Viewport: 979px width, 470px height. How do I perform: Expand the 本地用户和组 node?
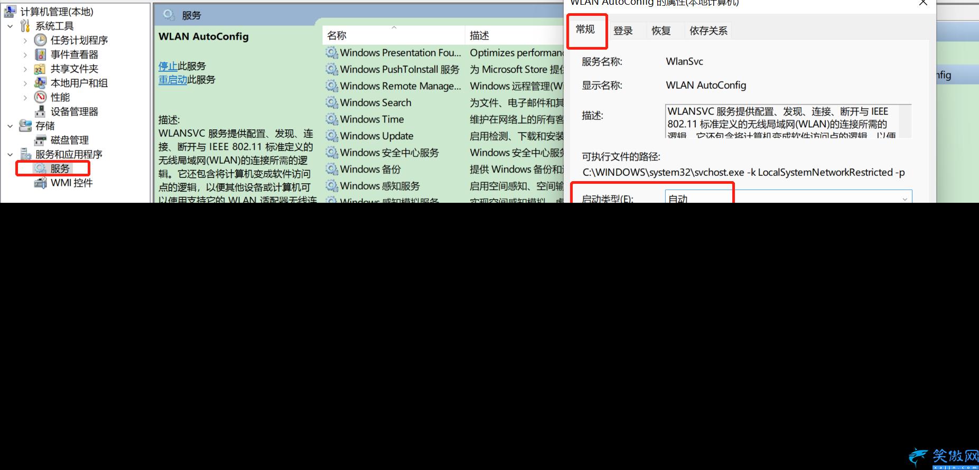coord(25,83)
